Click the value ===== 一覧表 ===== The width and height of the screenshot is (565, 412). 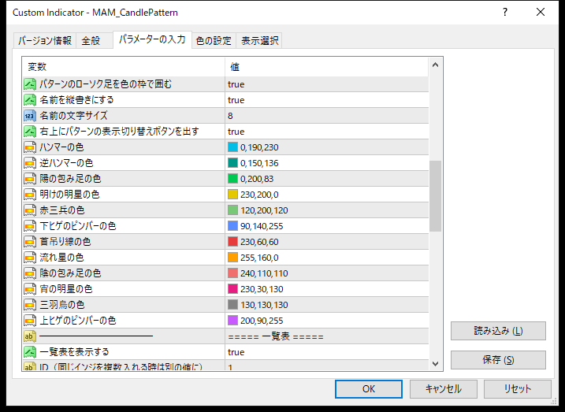(x=276, y=336)
